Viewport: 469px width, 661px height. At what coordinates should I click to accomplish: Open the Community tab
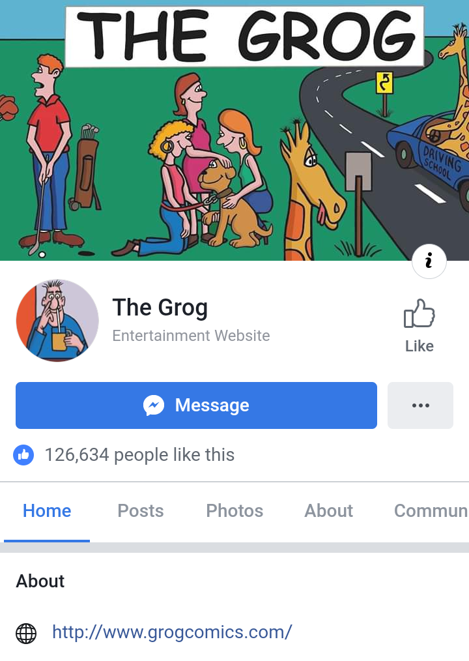[431, 511]
